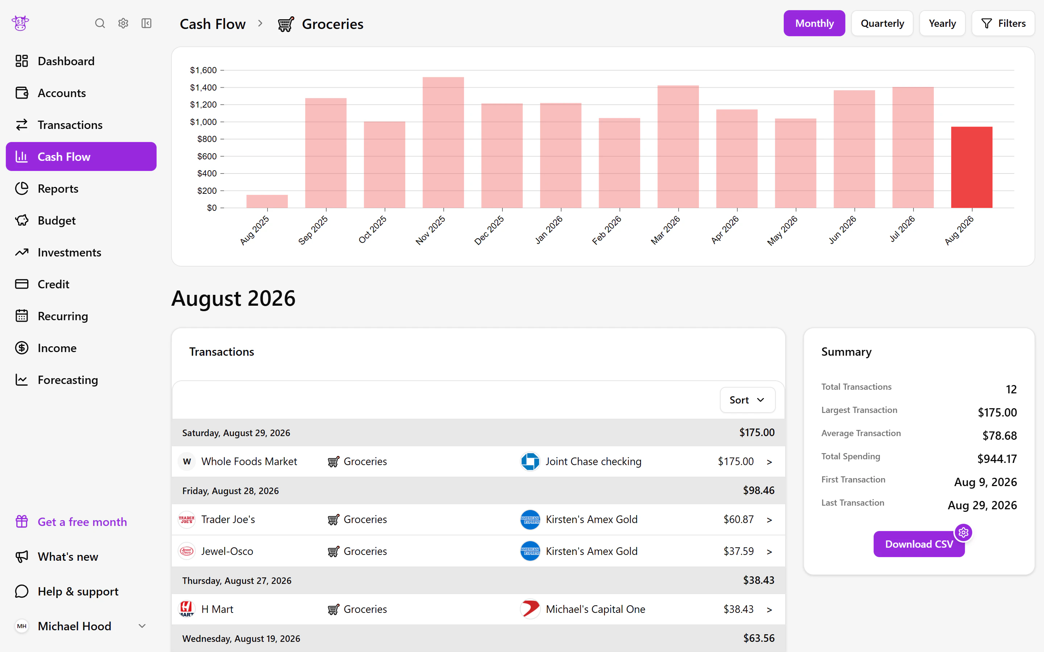Screen dimensions: 1044x652
Task: Open search with the magnifier icon
Action: coord(100,23)
